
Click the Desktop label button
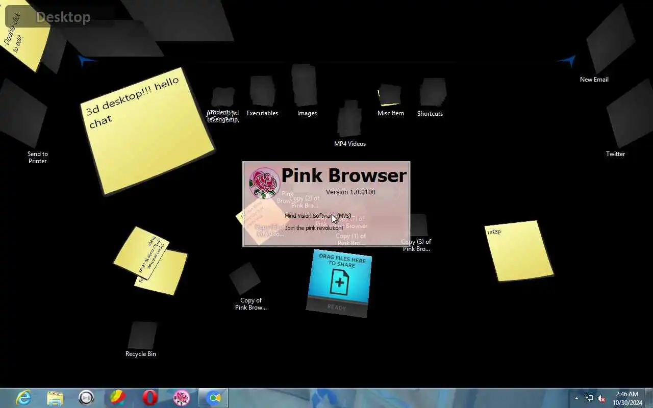[x=48, y=17]
